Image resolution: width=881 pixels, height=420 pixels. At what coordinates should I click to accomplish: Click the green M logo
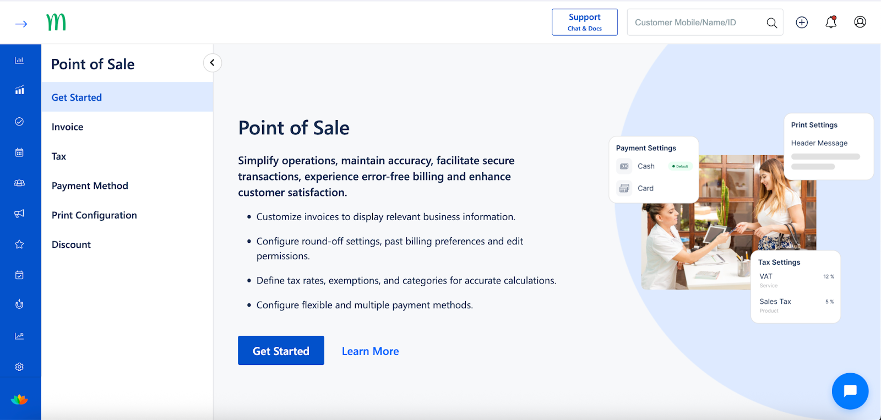pos(56,22)
